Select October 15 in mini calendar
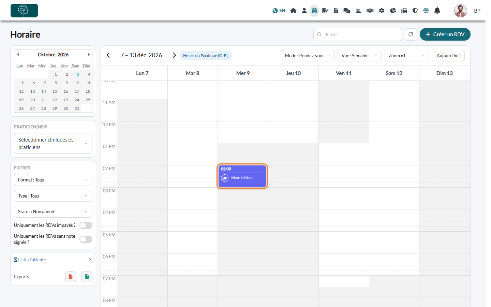 (x=55, y=91)
